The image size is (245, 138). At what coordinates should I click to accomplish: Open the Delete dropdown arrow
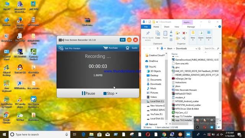click(x=186, y=33)
